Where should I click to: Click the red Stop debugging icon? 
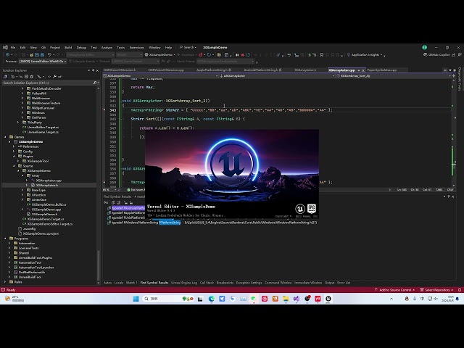[x=243, y=55]
